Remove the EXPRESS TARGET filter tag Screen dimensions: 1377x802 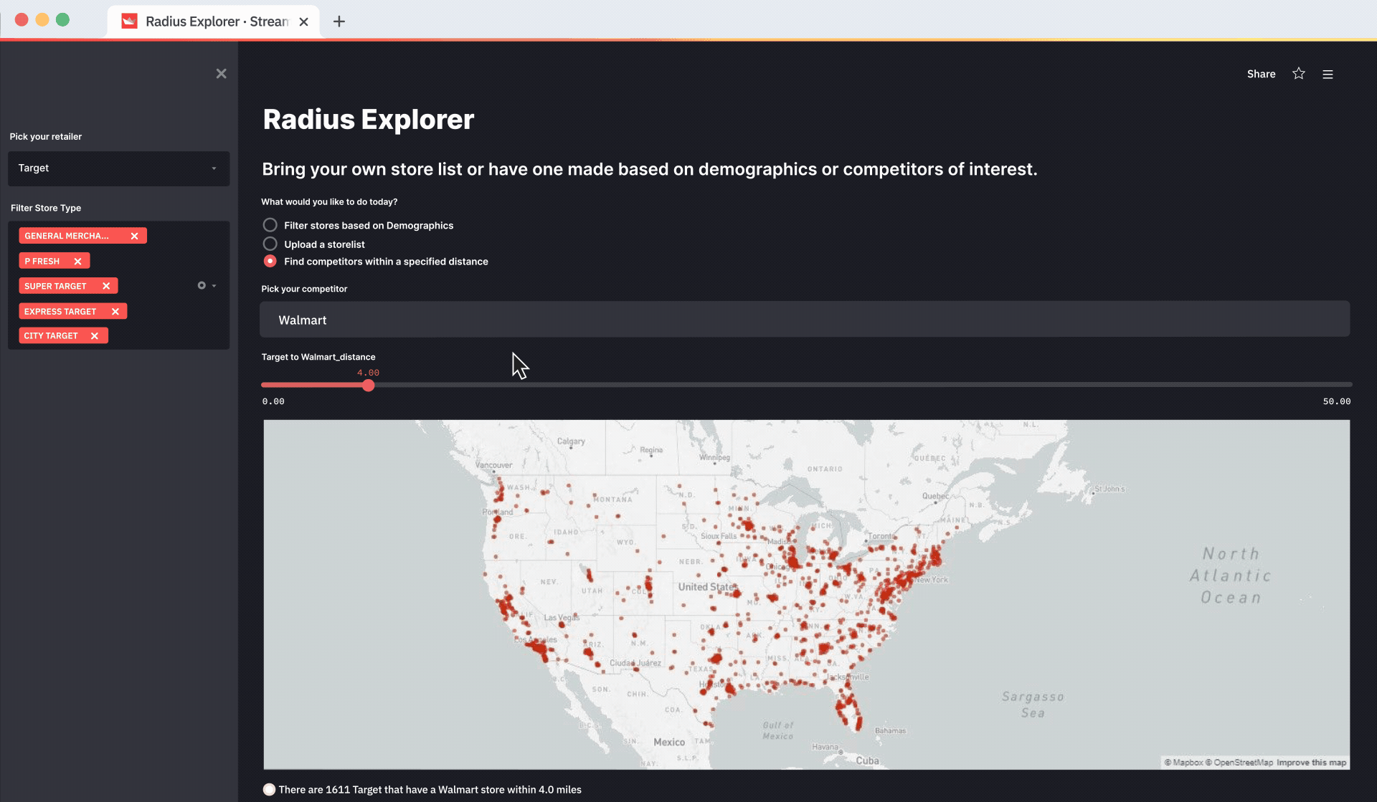(115, 311)
